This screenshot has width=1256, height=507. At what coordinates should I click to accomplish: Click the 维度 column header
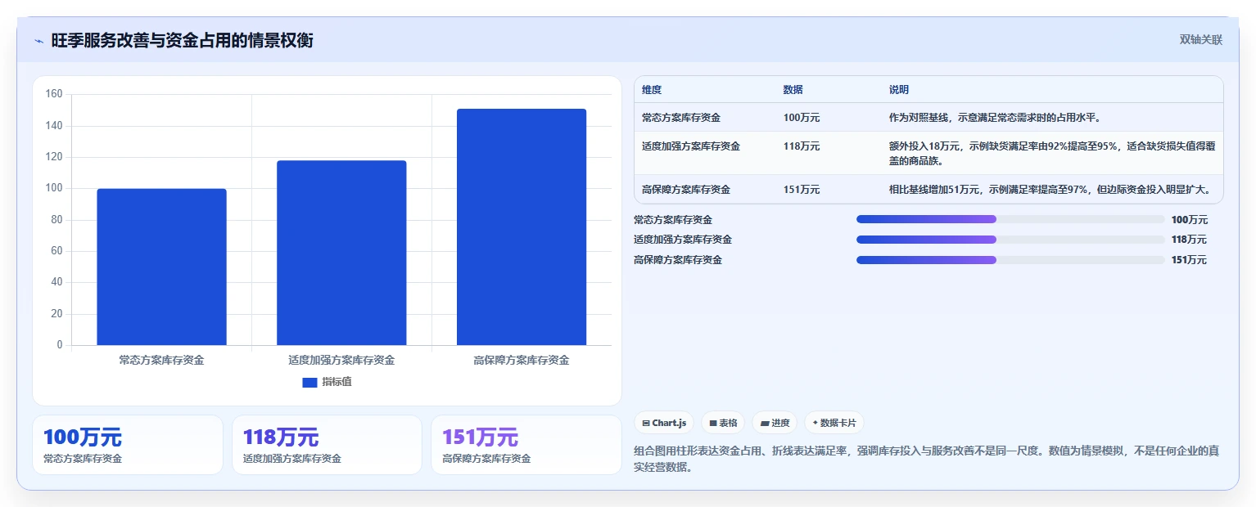(652, 90)
